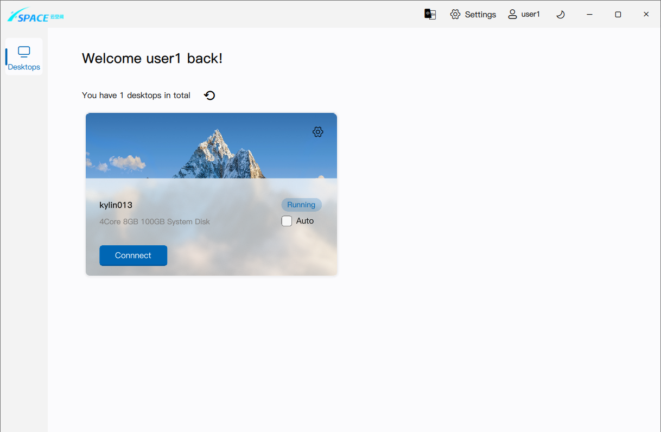Open kylin013 desktop settings gear
Viewport: 661px width, 432px height.
[318, 132]
